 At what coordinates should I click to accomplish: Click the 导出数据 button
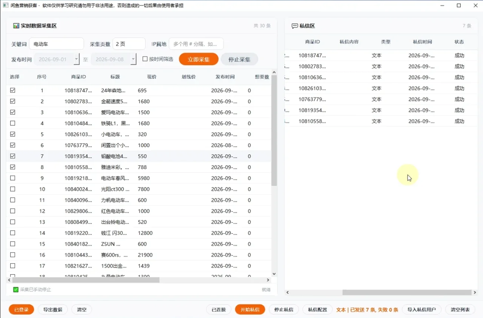pyautogui.click(x=53, y=309)
